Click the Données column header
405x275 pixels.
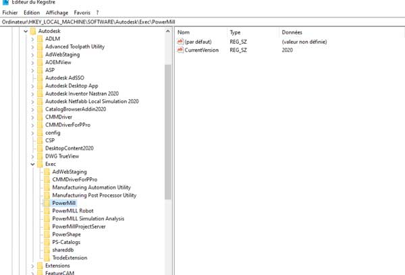click(x=292, y=32)
